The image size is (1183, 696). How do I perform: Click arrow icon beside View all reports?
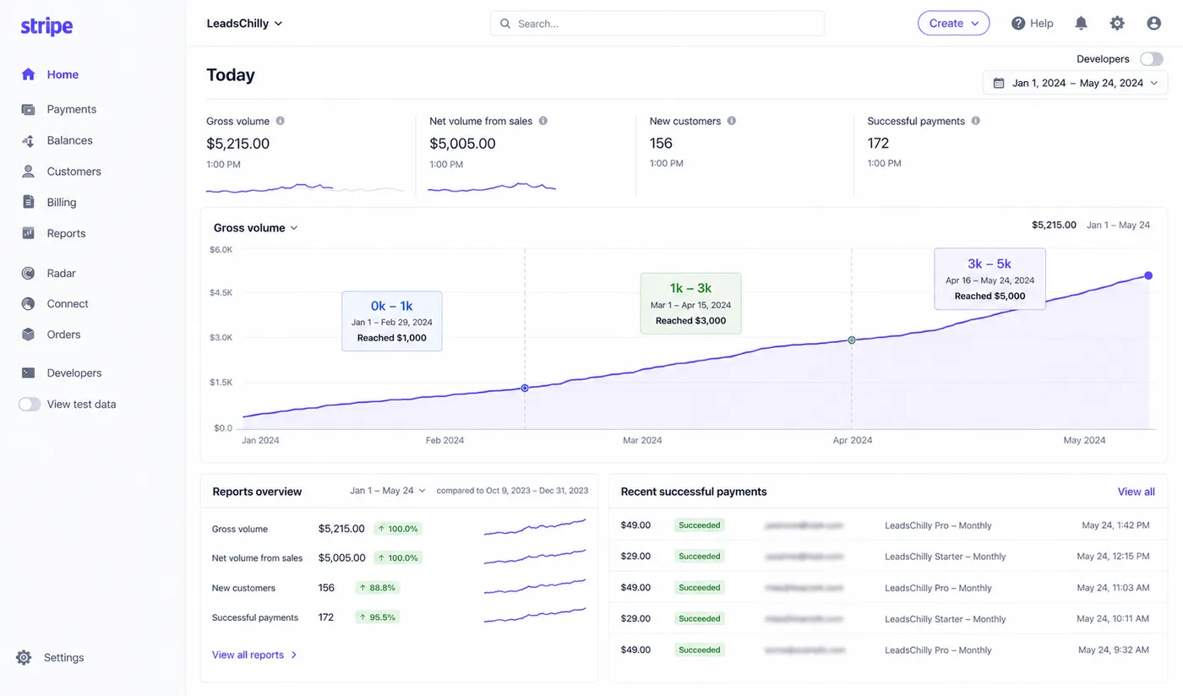click(294, 655)
